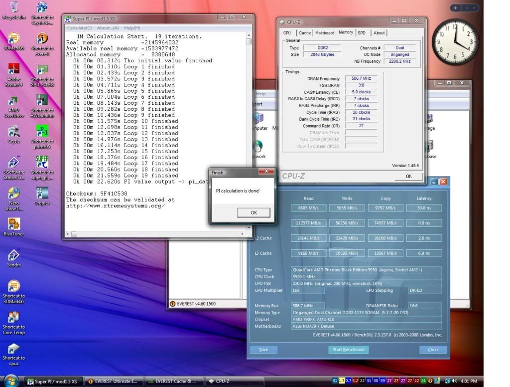Open Shortcut to Core Temp icon
Viewport: 510px width, 387px height.
click(x=13, y=323)
